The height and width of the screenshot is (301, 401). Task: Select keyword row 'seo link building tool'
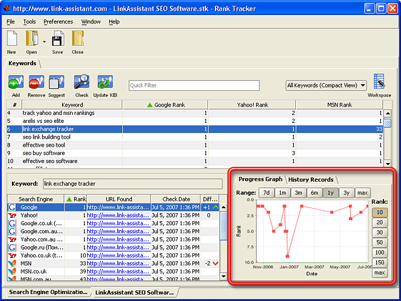[x=195, y=137]
